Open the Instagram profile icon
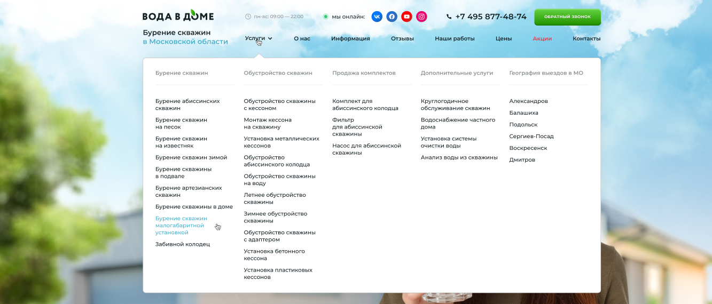The height and width of the screenshot is (304, 712). point(422,17)
